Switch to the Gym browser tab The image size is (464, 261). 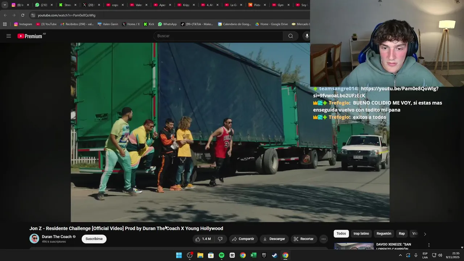click(278, 5)
